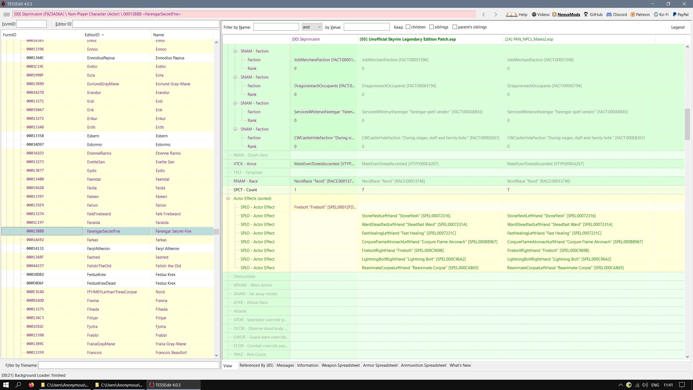Open Help book icon
693x390 pixels.
(512, 14)
